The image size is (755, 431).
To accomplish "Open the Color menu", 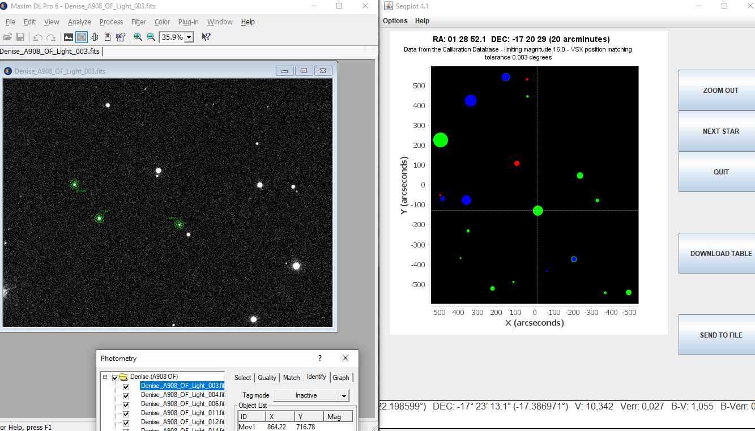I will 162,22.
